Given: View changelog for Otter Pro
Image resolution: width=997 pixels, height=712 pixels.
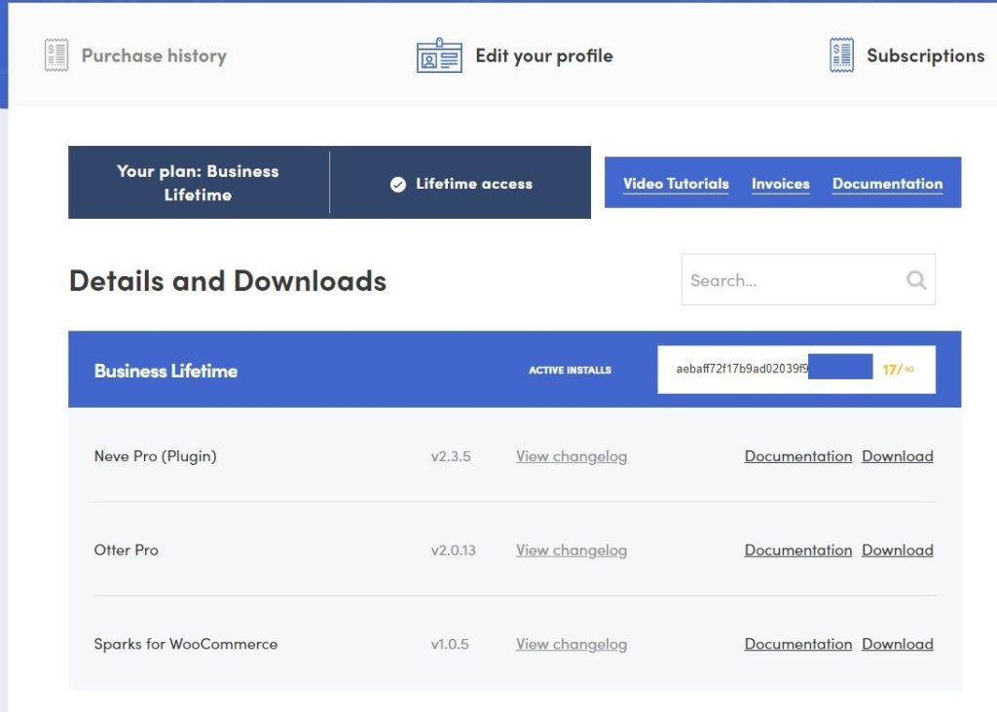Looking at the screenshot, I should click(x=572, y=550).
